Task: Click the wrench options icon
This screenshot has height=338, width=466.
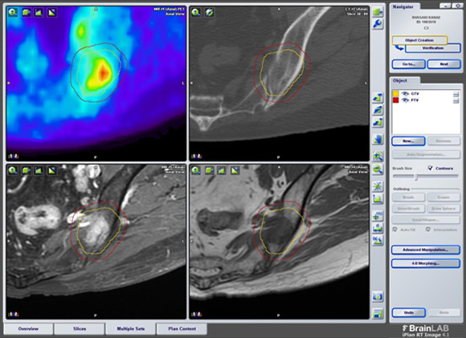Action: click(x=378, y=24)
